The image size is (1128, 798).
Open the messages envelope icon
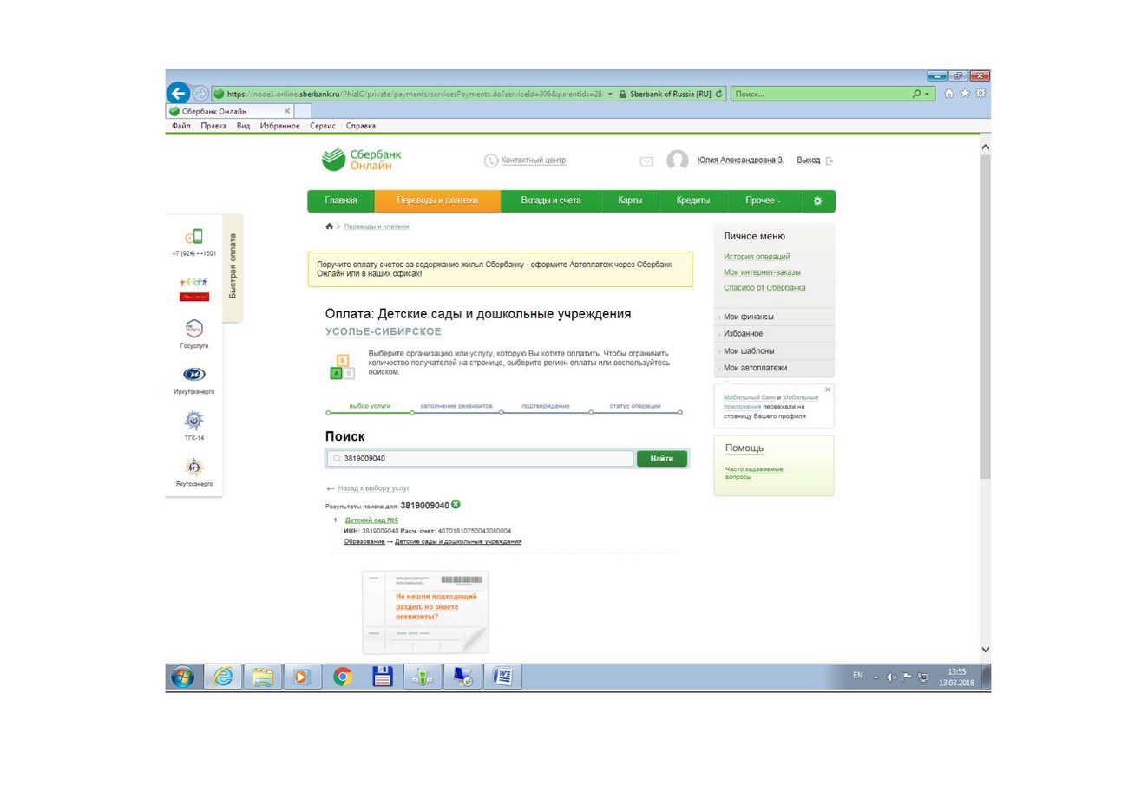click(646, 160)
